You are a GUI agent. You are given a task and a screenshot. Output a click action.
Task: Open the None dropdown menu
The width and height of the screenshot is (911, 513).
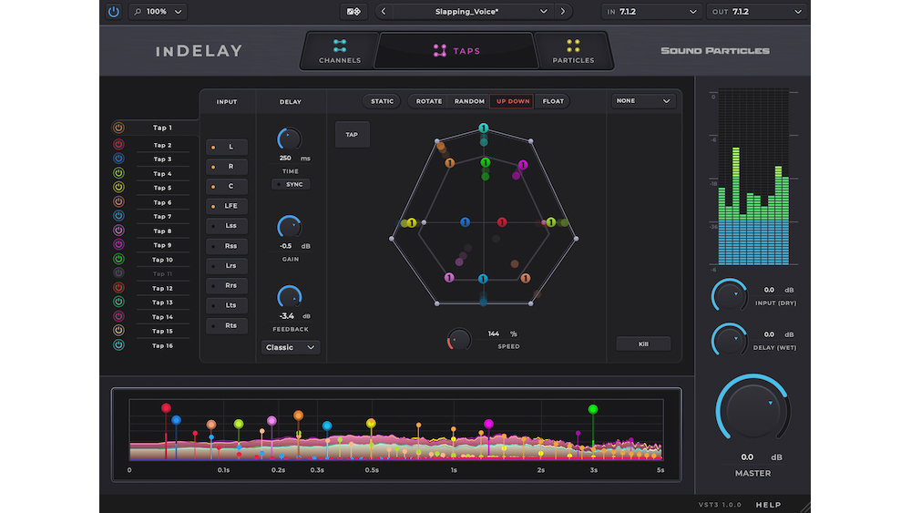coord(643,101)
